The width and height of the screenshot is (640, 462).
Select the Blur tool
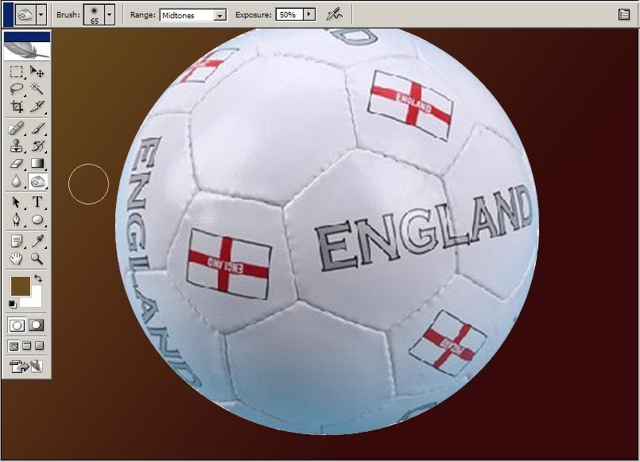point(17,181)
